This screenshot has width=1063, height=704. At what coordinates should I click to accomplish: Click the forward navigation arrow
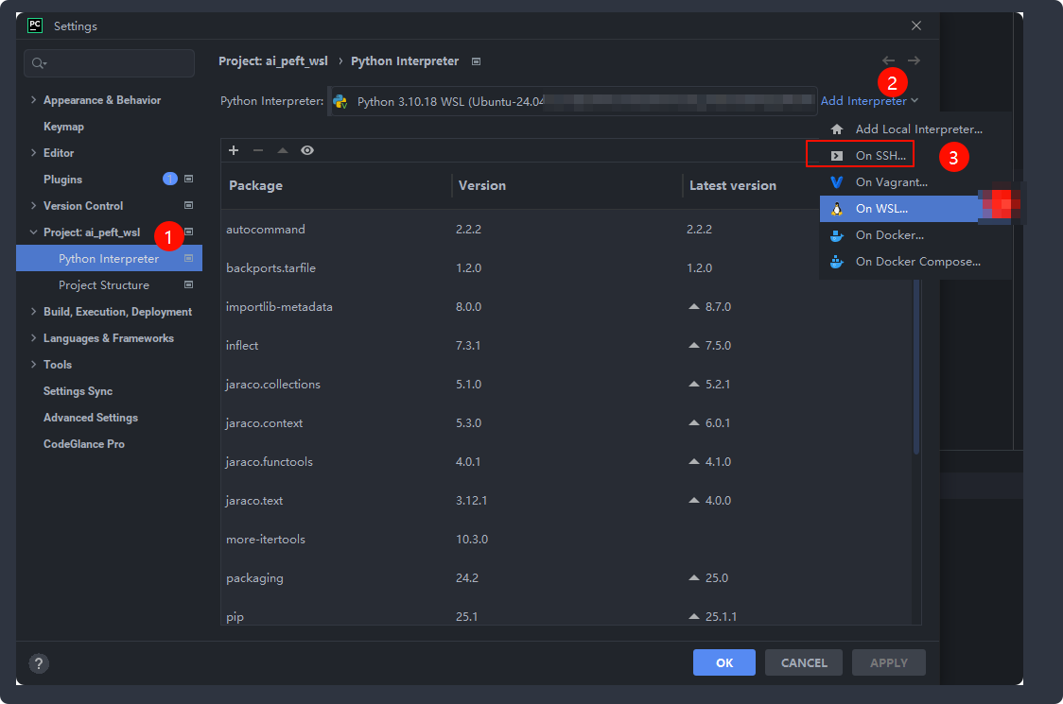[914, 60]
